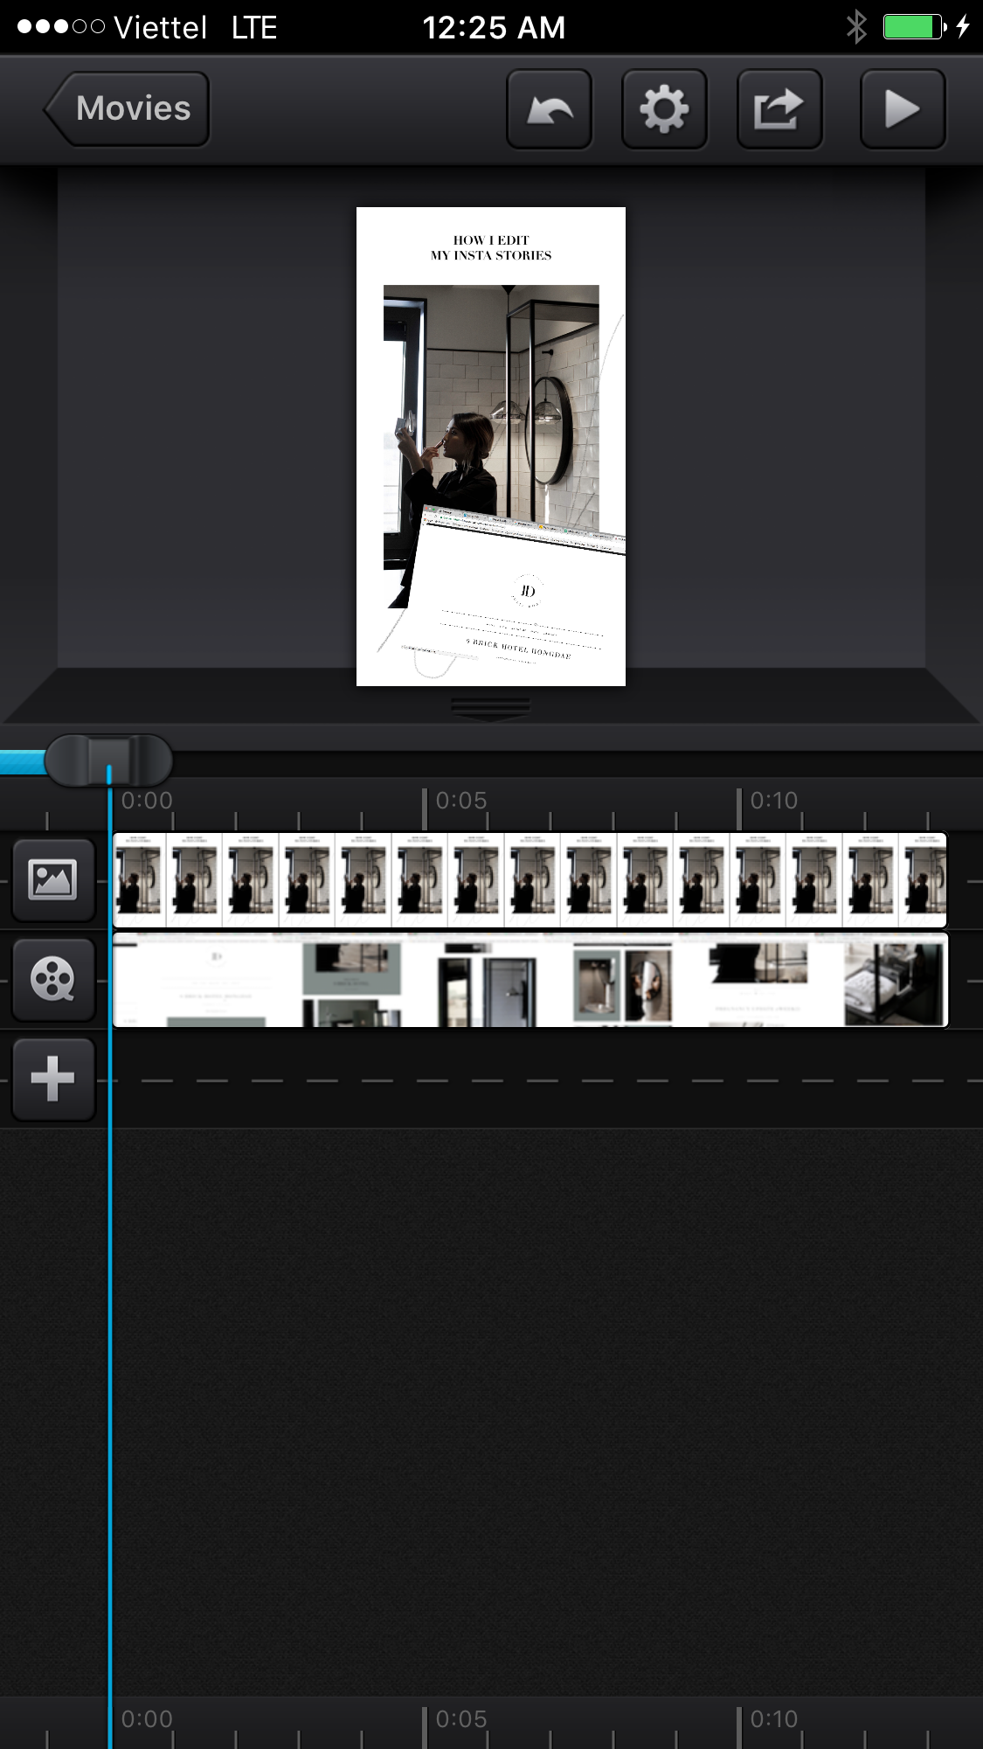Tap the undo arrow button
The width and height of the screenshot is (983, 1749).
coord(550,109)
